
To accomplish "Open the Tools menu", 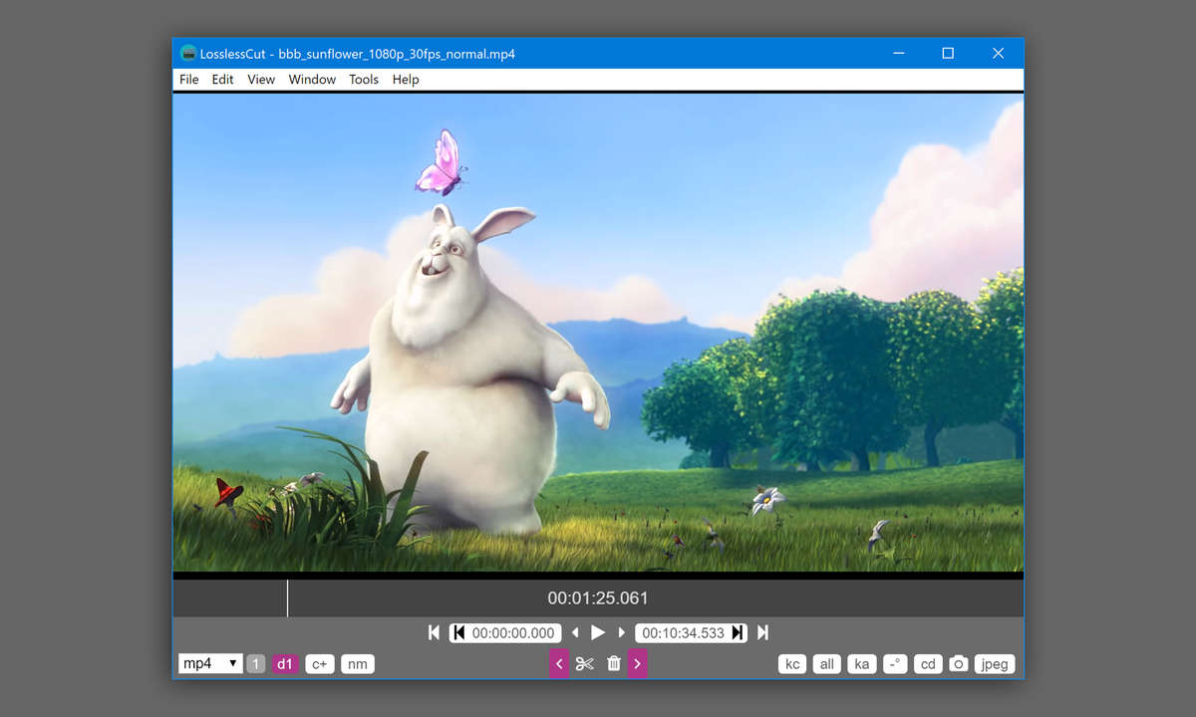I will [364, 80].
